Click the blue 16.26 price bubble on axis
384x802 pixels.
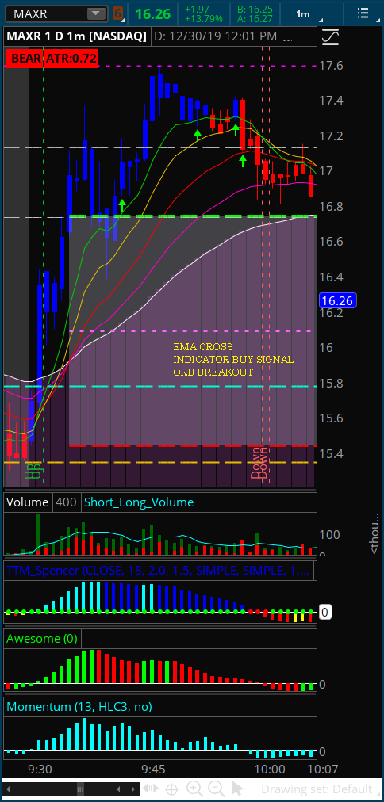[x=337, y=300]
